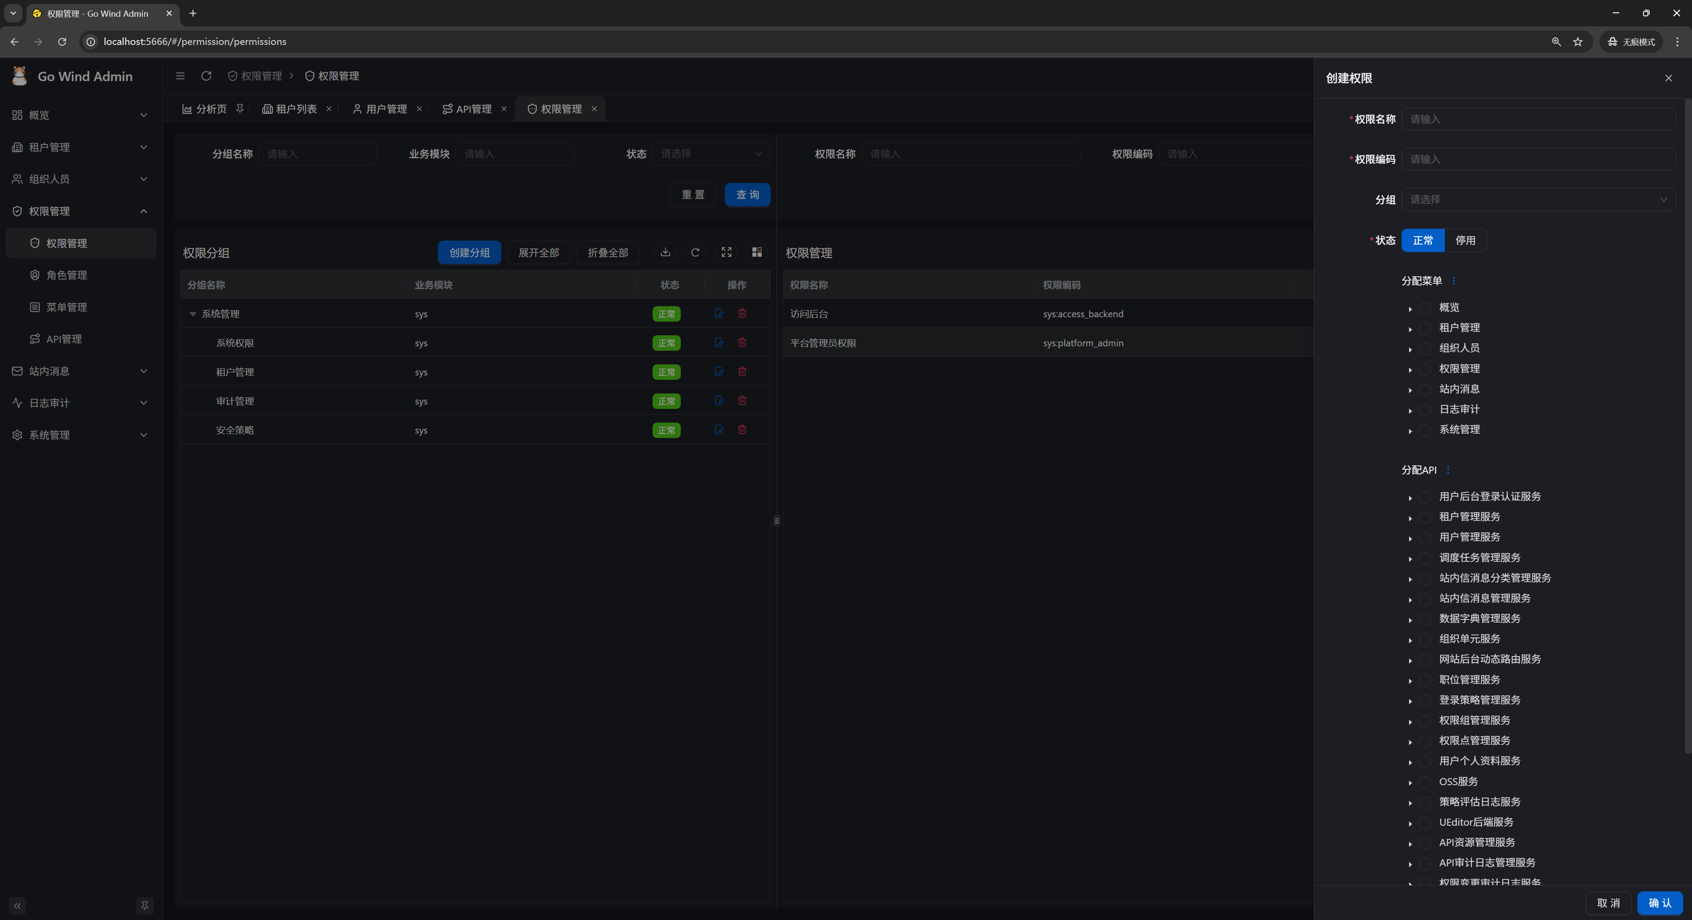The image size is (1692, 920).
Task: Click the reload icon in 权限分组 toolbar
Action: [696, 252]
